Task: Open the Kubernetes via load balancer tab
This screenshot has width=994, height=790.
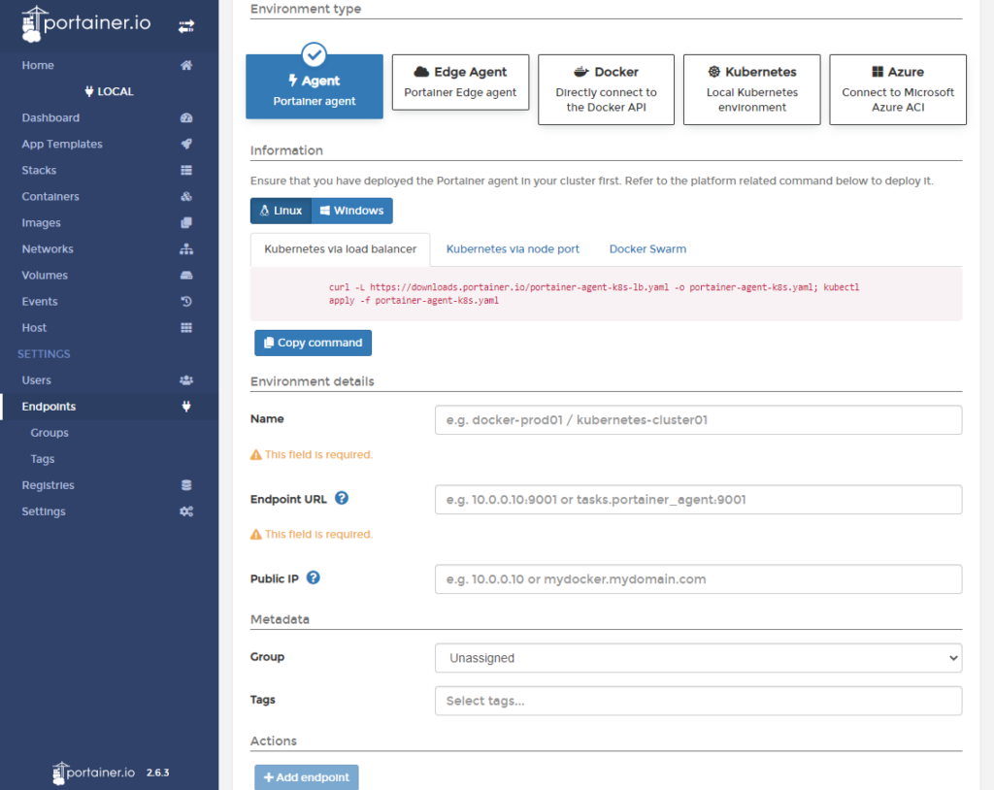Action: (341, 249)
